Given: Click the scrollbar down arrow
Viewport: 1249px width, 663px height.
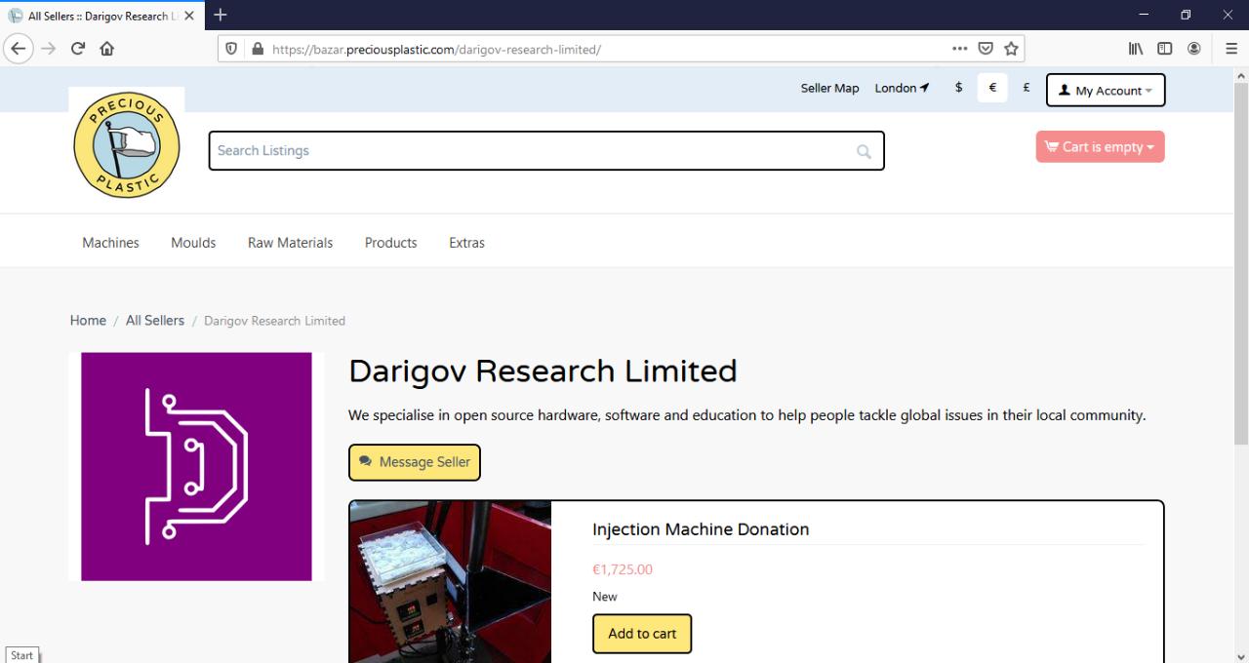Looking at the screenshot, I should click(x=1240, y=656).
